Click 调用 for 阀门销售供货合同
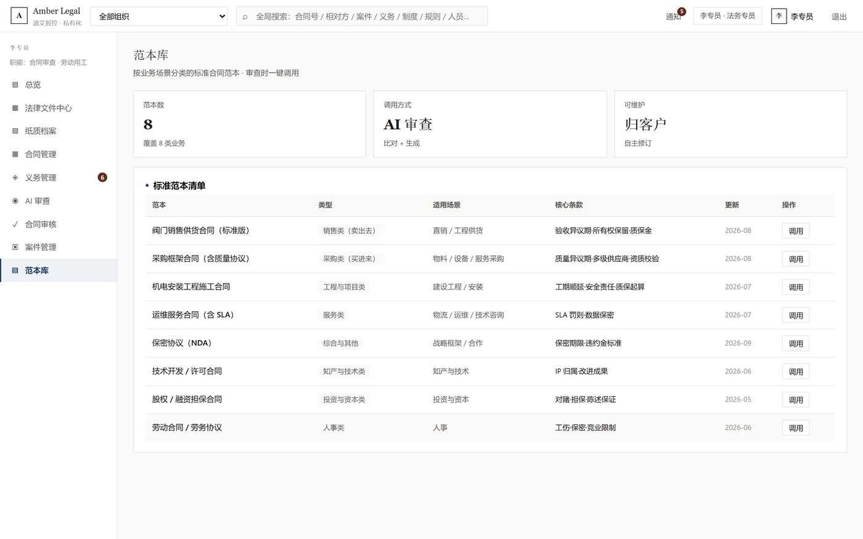The height and width of the screenshot is (539, 863). [795, 231]
